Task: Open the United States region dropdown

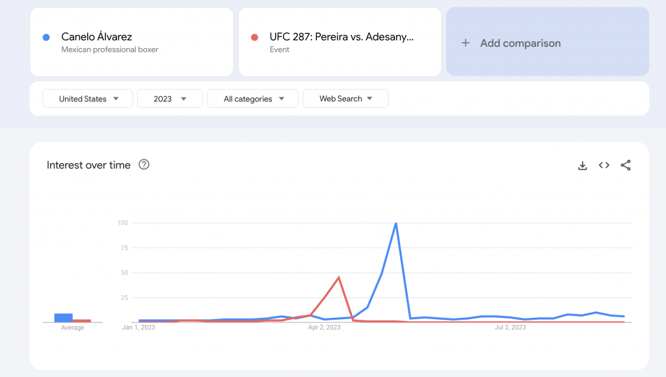Action: (88, 99)
